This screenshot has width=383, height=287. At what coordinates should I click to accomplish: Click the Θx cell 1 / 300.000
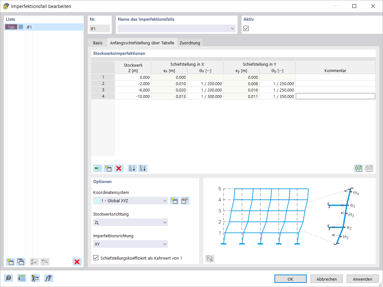pos(205,96)
